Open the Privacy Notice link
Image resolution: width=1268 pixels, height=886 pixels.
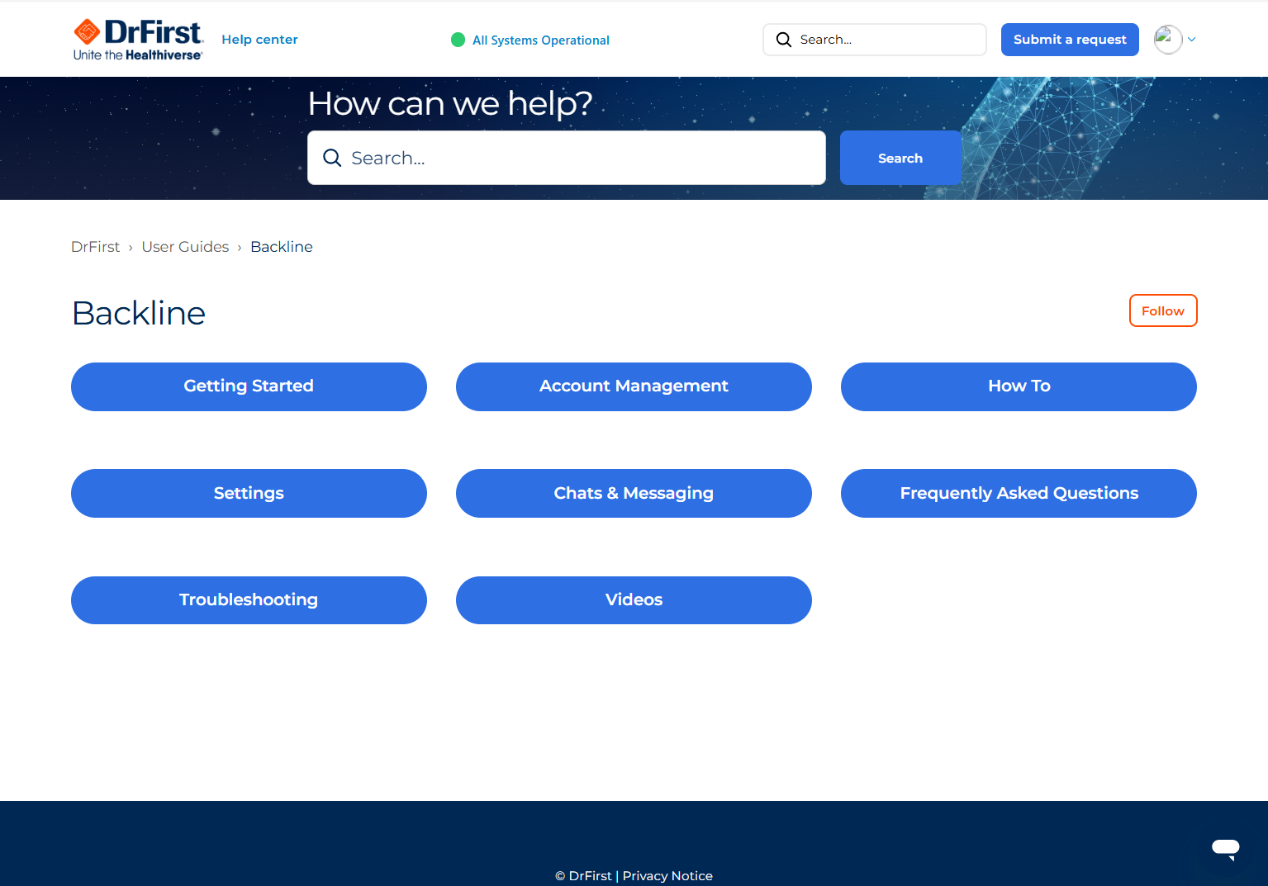click(x=667, y=876)
